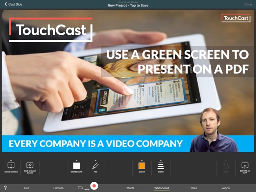Tap the presenter video thumbnail overlay

click(213, 130)
